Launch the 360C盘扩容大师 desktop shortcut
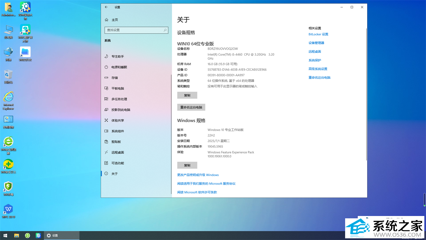This screenshot has width=426, height=240. (x=25, y=33)
